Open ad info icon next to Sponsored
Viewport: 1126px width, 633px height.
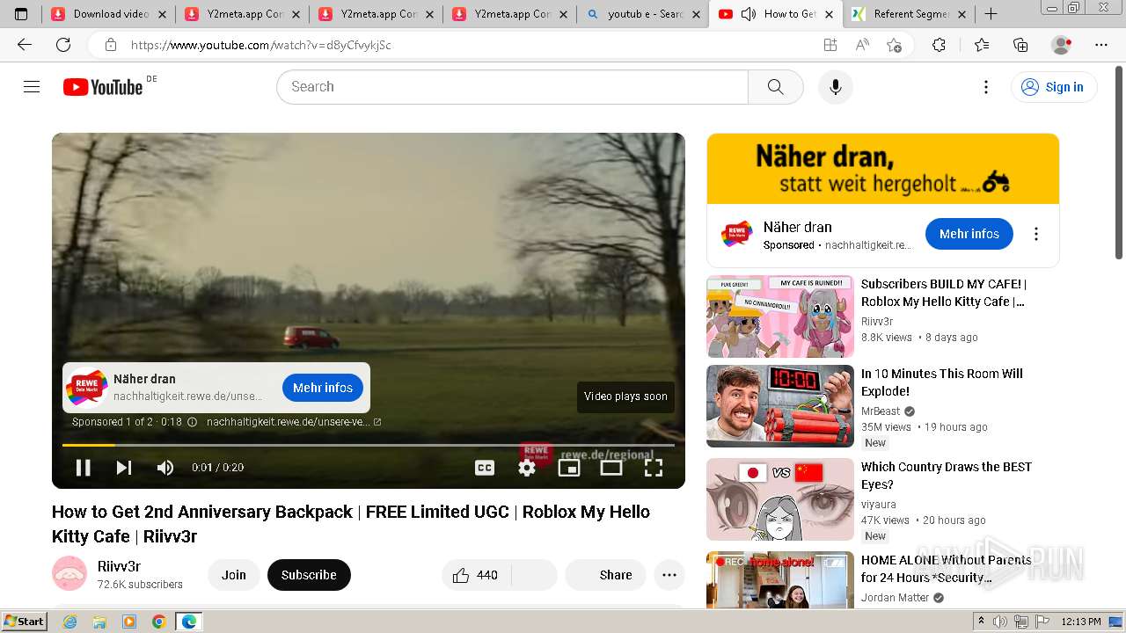pos(193,422)
